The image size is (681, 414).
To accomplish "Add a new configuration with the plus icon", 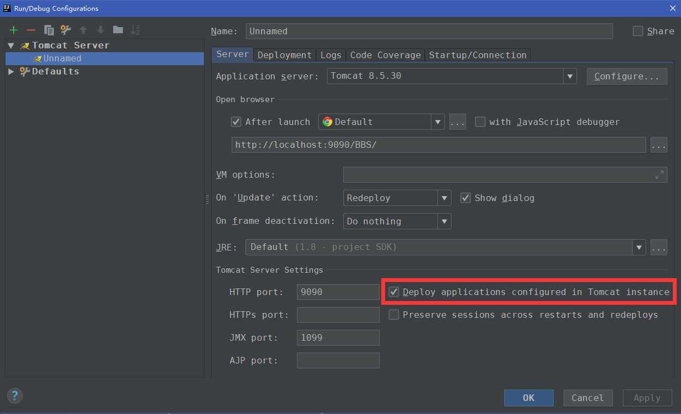I will point(14,30).
